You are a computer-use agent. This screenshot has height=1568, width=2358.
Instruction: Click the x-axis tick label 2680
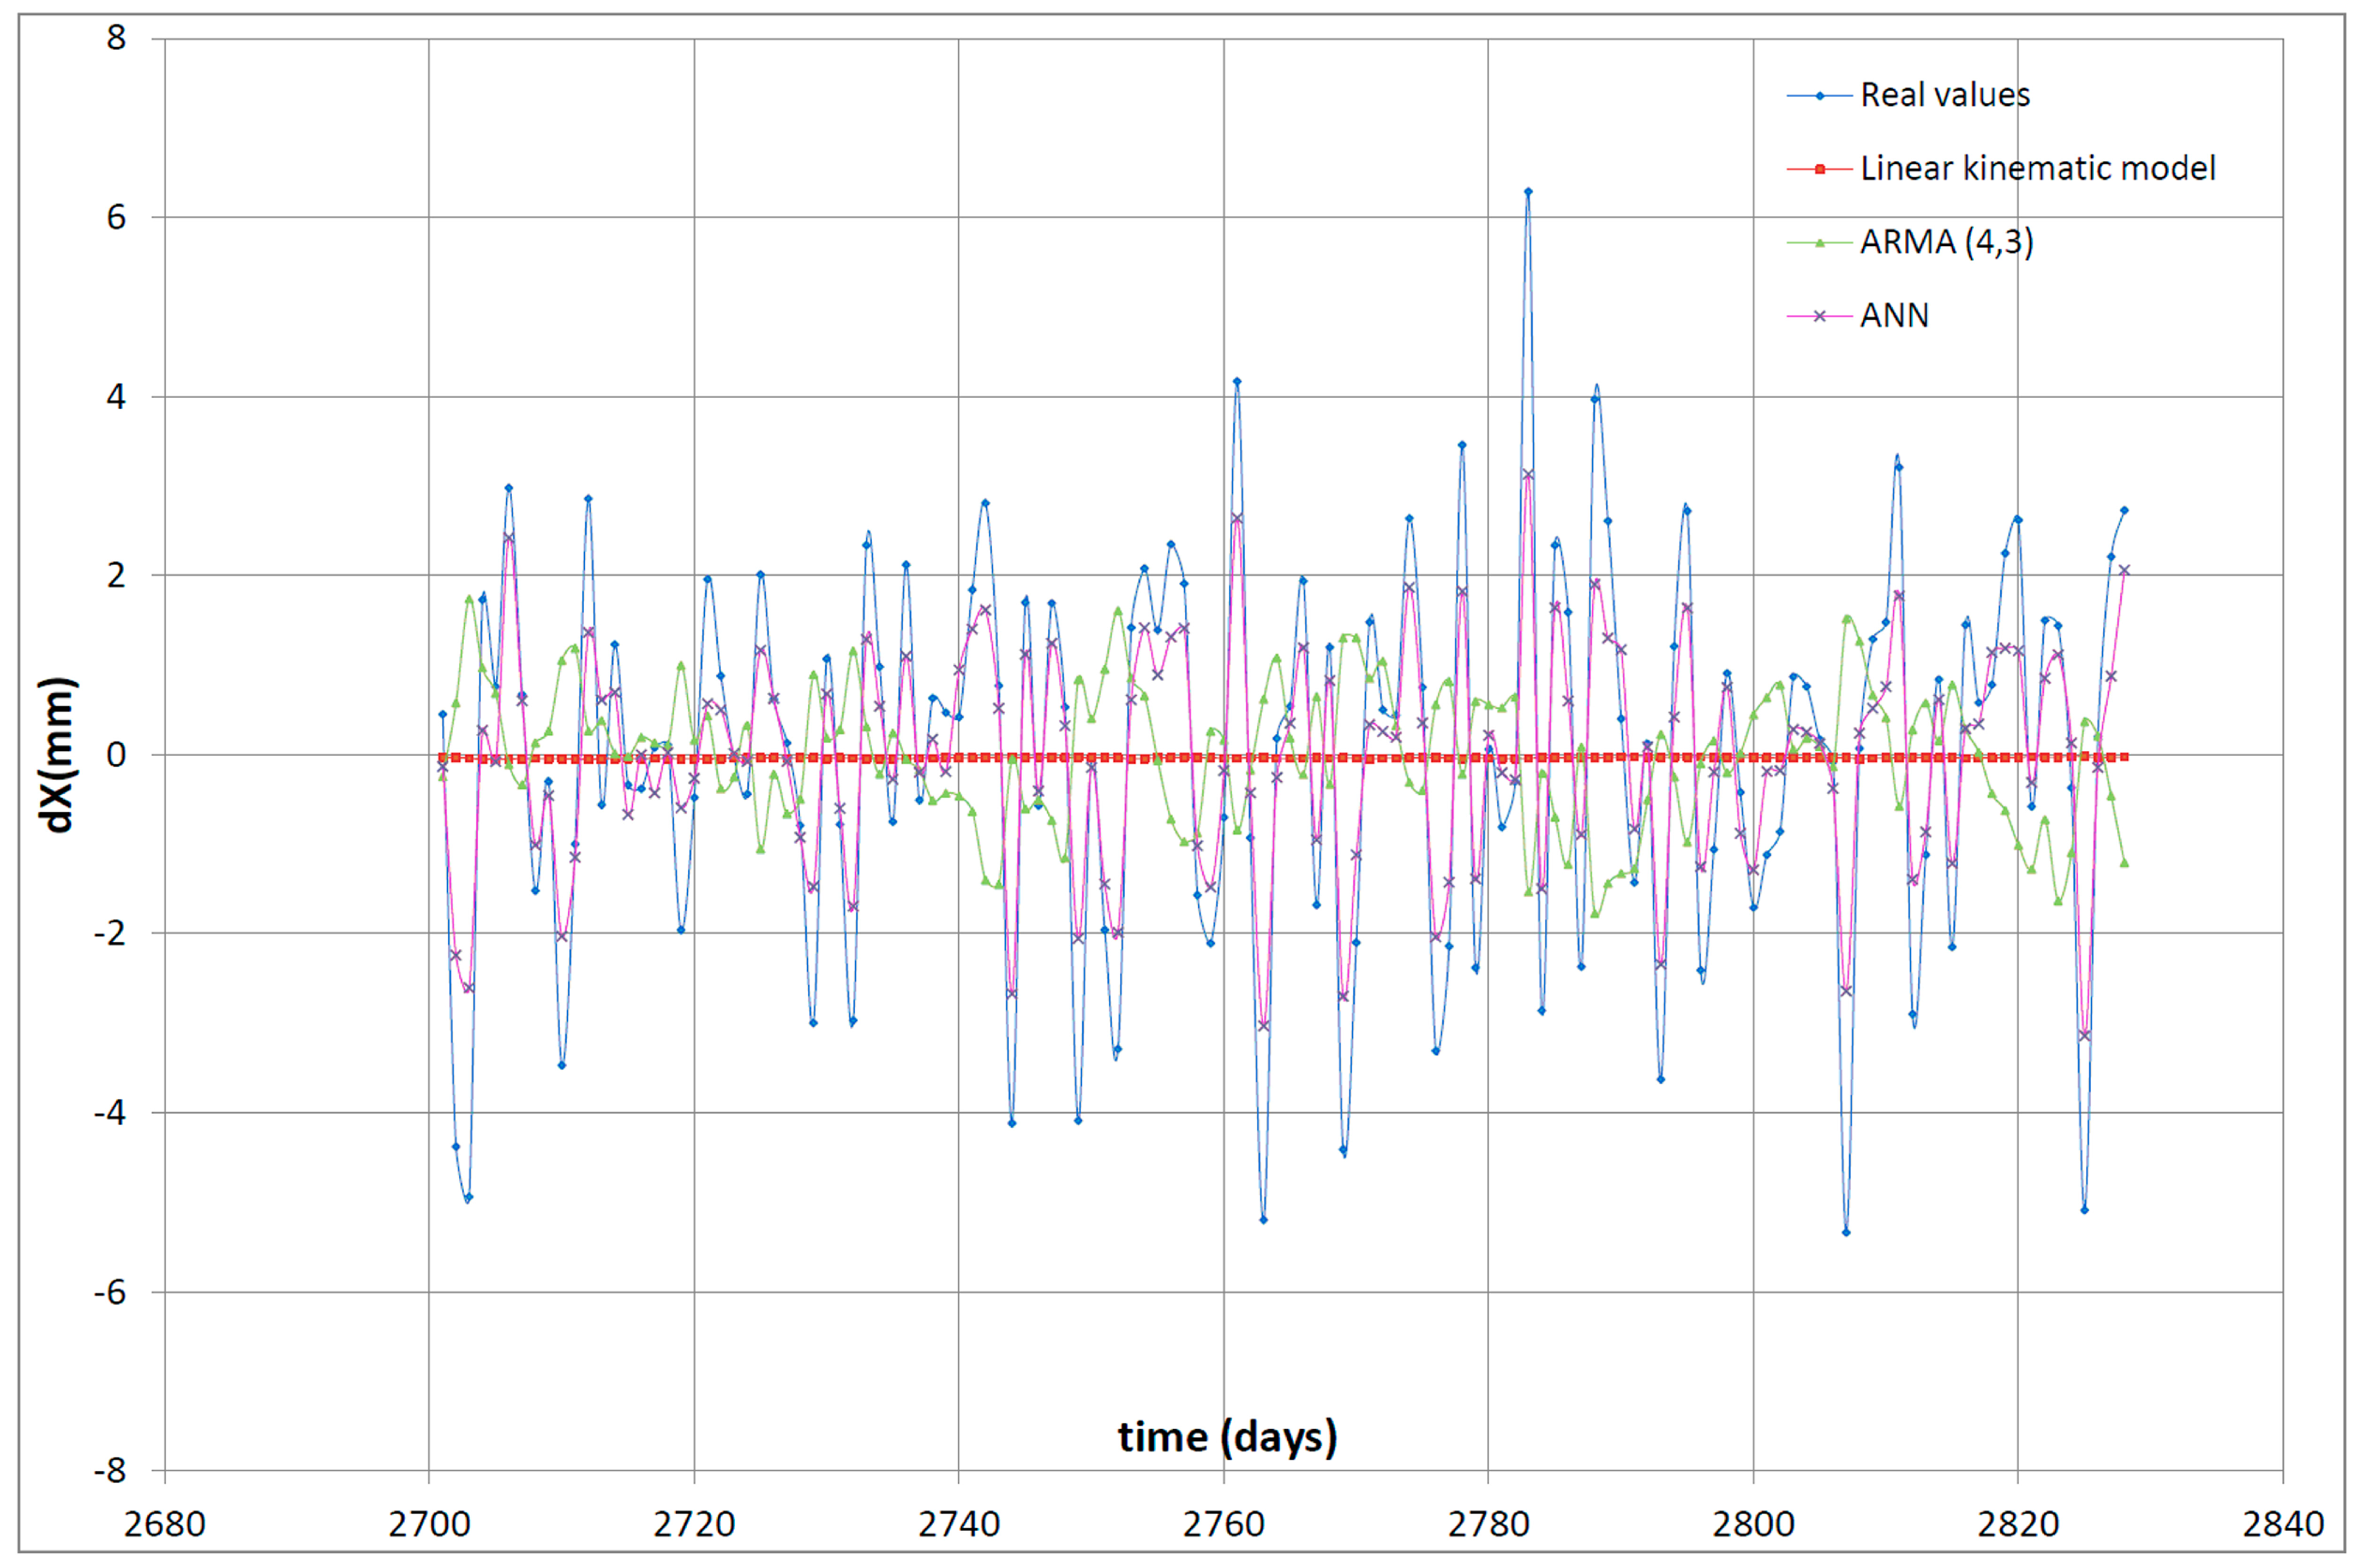(x=165, y=1524)
